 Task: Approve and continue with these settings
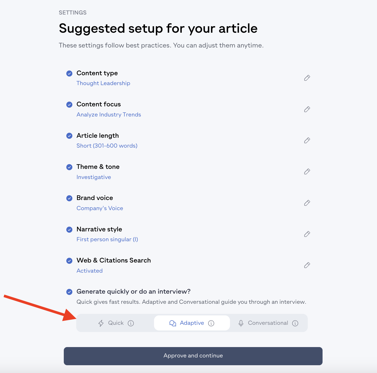coord(193,356)
